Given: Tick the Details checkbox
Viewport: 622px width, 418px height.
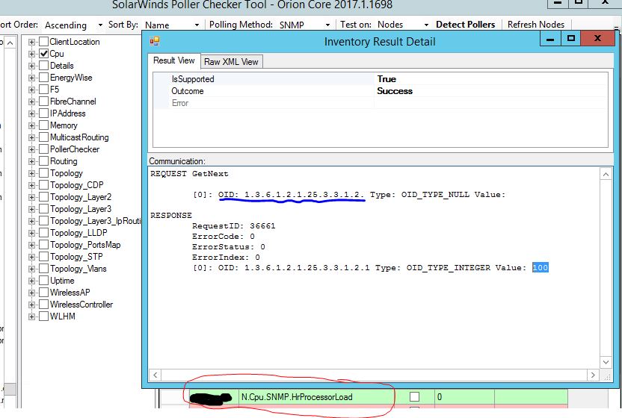Looking at the screenshot, I should pyautogui.click(x=43, y=66).
